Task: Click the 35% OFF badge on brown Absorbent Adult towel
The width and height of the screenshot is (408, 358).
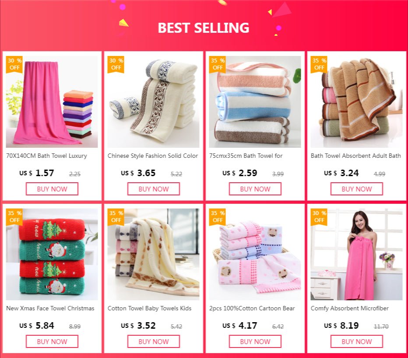Action: coord(319,64)
